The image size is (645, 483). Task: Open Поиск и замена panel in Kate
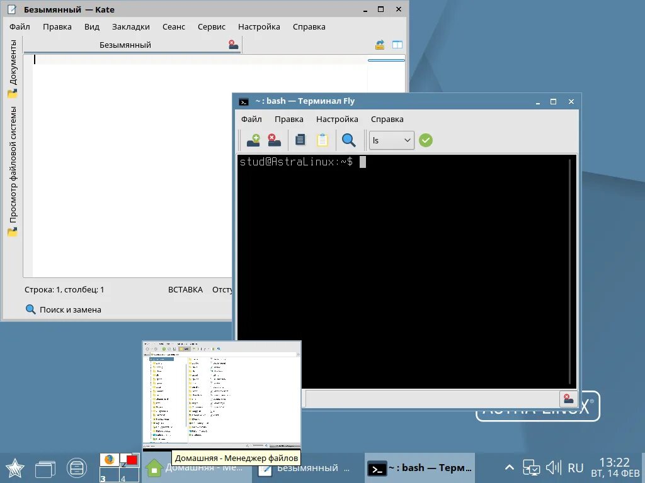tap(64, 309)
